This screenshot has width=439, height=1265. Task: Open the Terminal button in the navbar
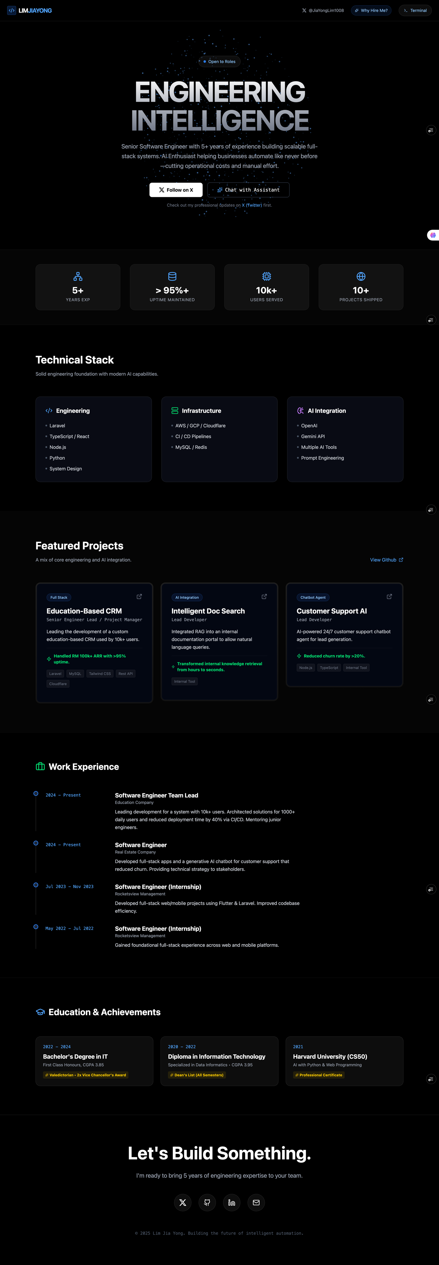click(415, 10)
